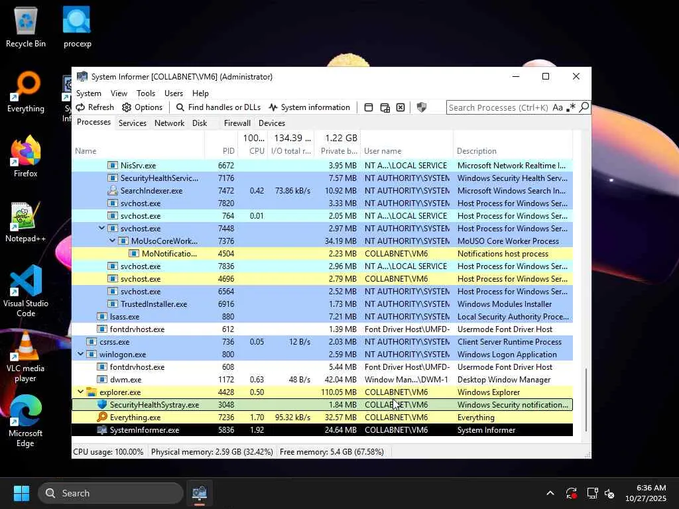679x509 pixels.
Task: Collapse the svchost.exe 7448 tree node
Action: point(101,228)
